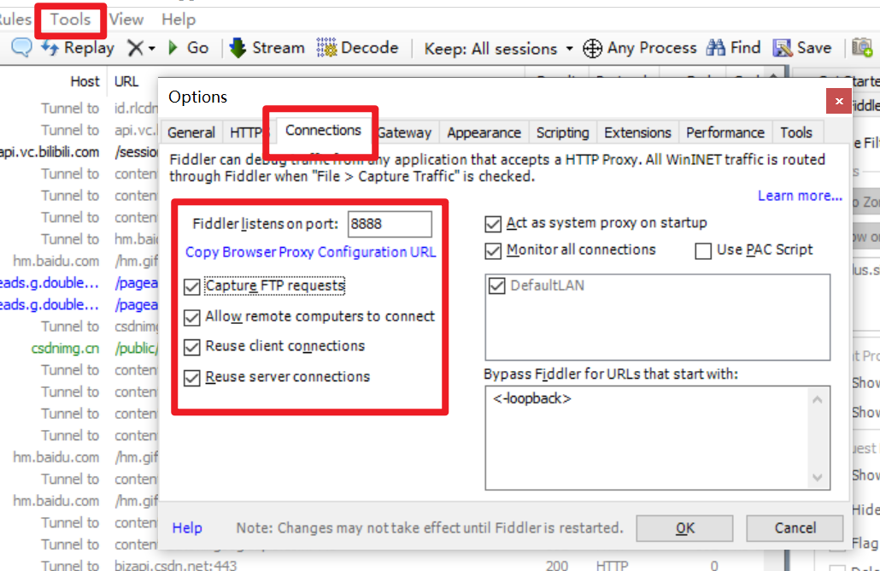
Task: Confirm options with OK button
Action: pos(684,528)
